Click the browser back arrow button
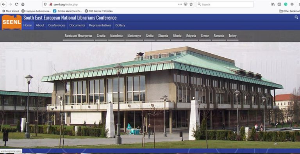300x154 pixels. point(4,4)
